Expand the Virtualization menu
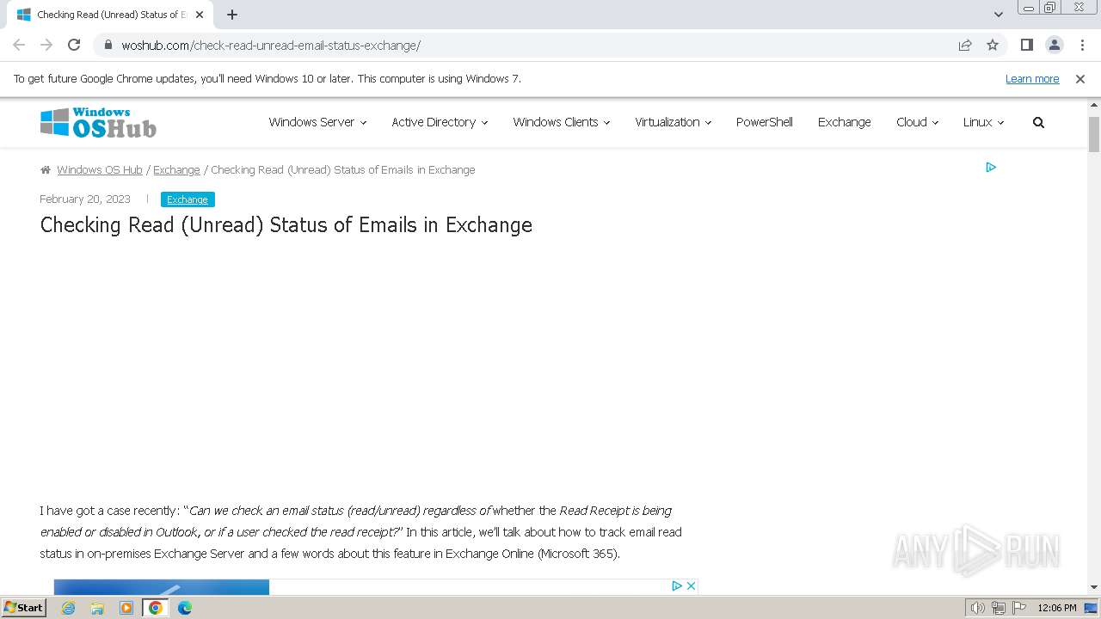 click(x=674, y=122)
